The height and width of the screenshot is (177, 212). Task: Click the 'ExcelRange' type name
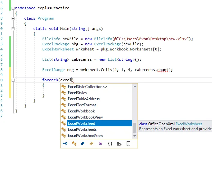(53, 70)
